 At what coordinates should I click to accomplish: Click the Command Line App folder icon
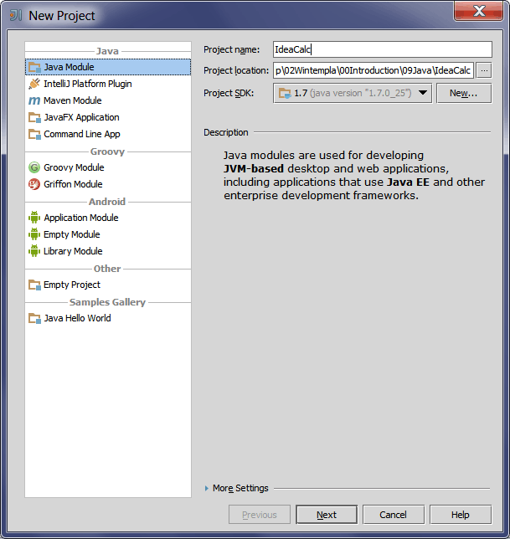34,134
